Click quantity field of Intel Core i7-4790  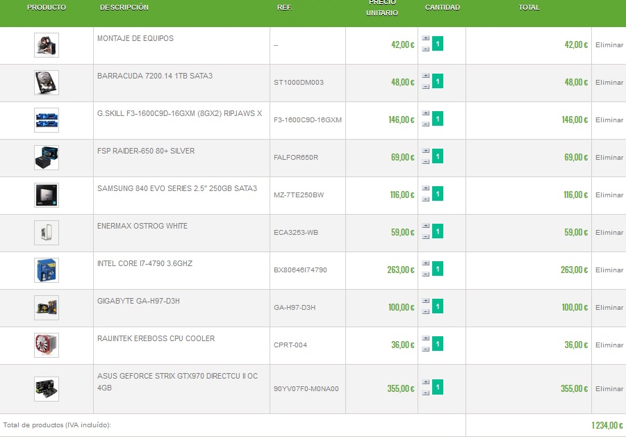[438, 269]
